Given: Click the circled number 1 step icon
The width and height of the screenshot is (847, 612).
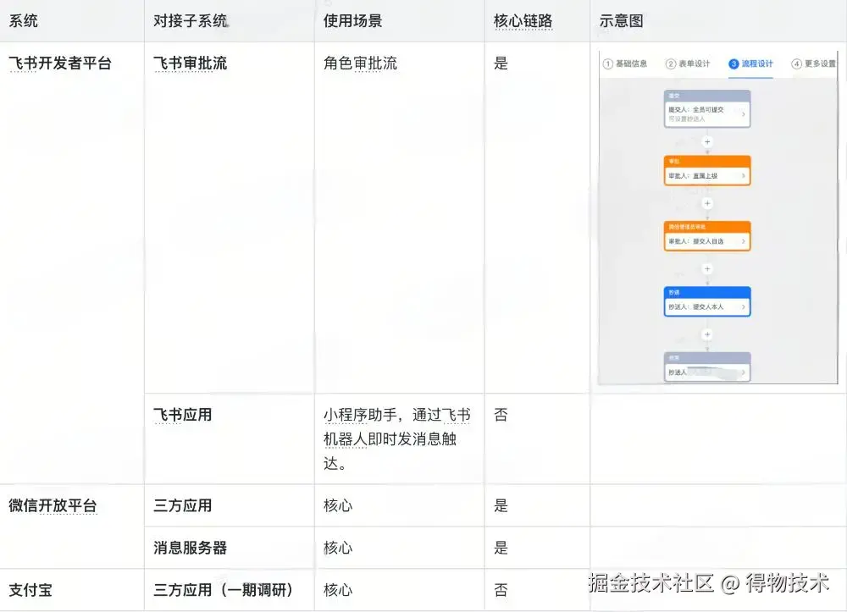Looking at the screenshot, I should click(607, 63).
